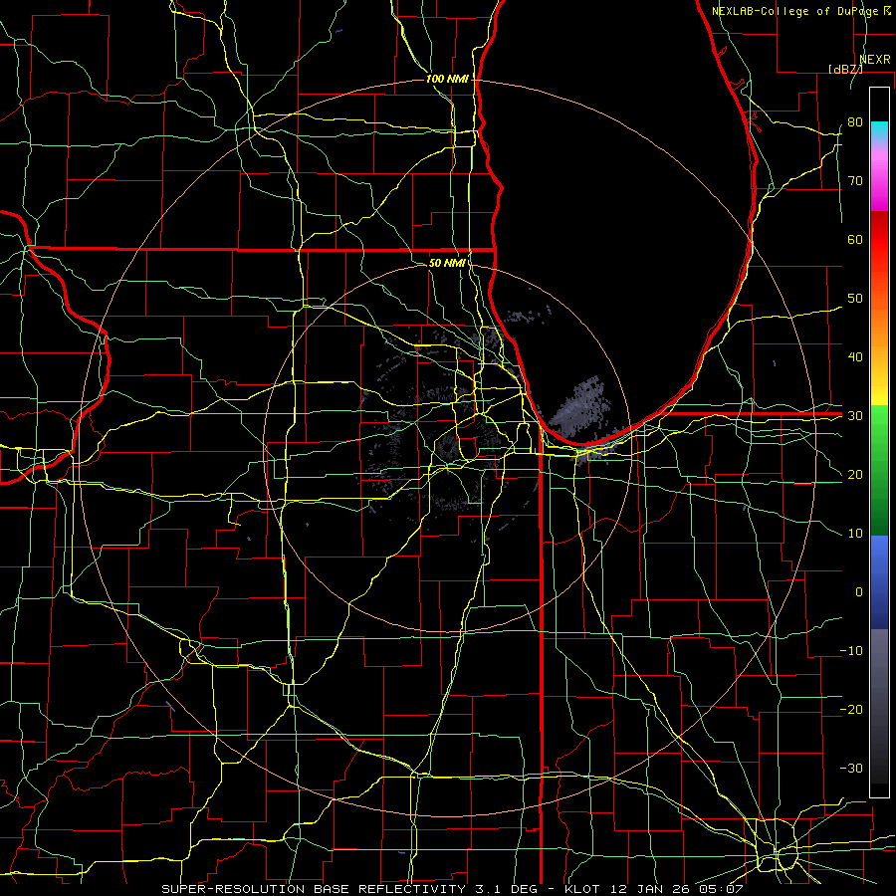The height and width of the screenshot is (896, 896).
Task: Click the 60 value on the dBZ scale
Action: [x=855, y=240]
